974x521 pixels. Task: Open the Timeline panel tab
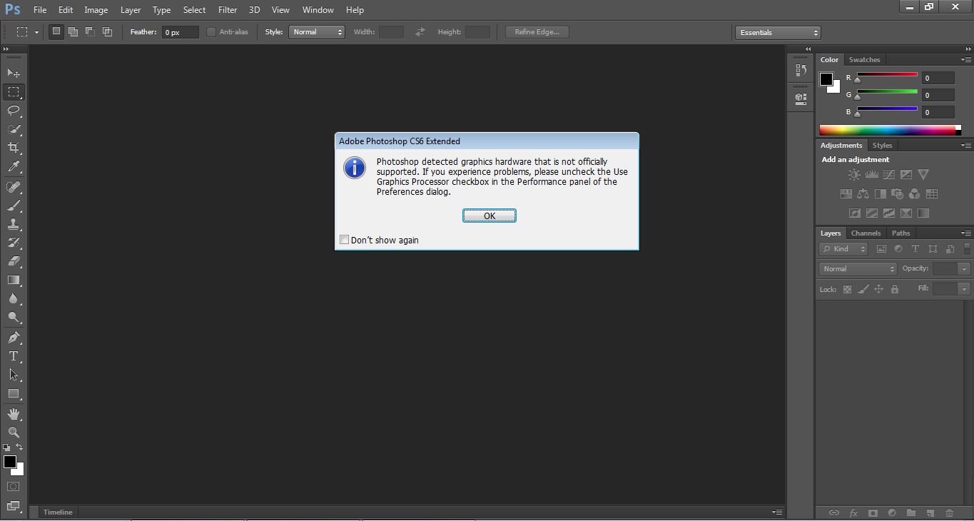tap(58, 512)
